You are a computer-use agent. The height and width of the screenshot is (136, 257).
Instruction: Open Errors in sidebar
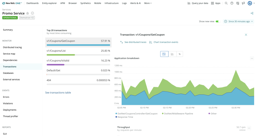(6, 97)
